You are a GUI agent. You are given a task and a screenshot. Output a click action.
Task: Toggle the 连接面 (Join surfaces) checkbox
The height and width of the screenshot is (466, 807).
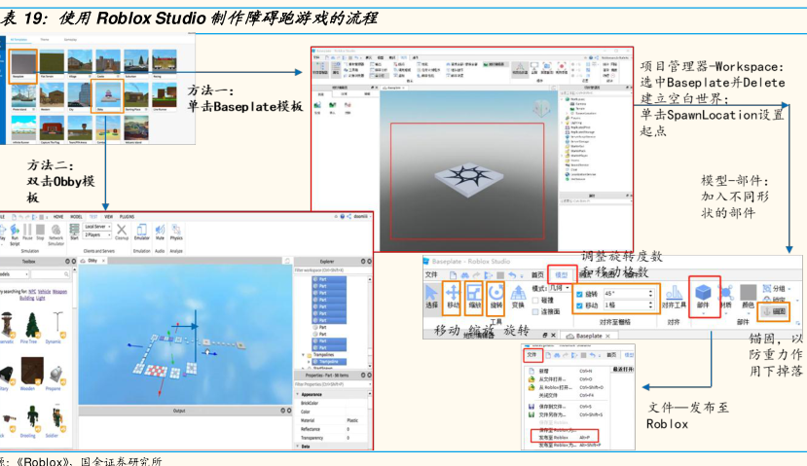click(x=535, y=311)
